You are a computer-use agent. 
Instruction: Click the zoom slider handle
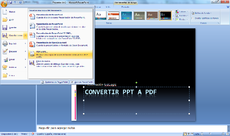pos(210,134)
